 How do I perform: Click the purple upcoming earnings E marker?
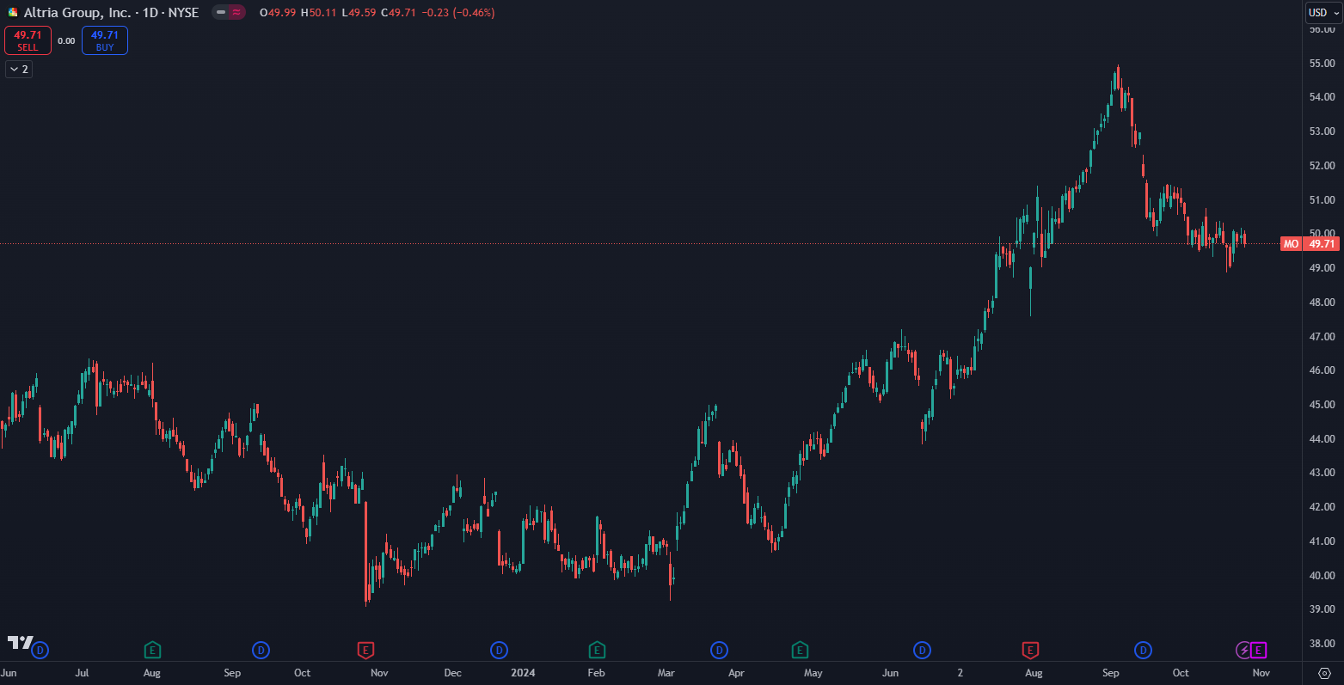tap(1259, 650)
